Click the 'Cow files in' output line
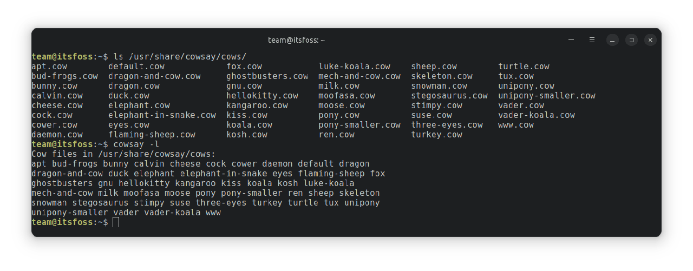 [x=123, y=154]
